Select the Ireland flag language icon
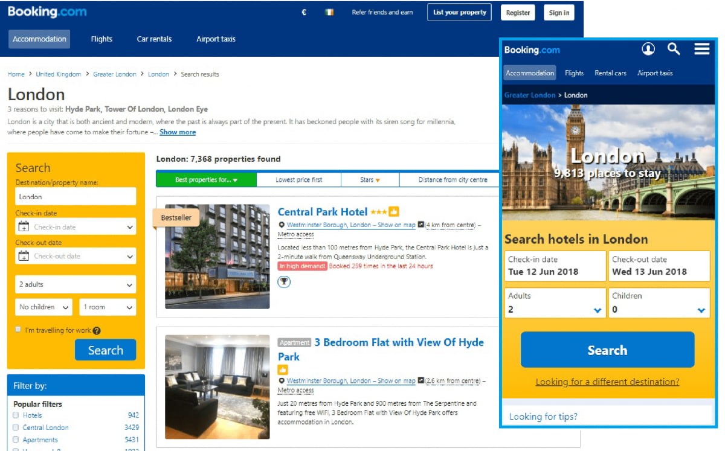Image resolution: width=725 pixels, height=451 pixels. (x=329, y=13)
